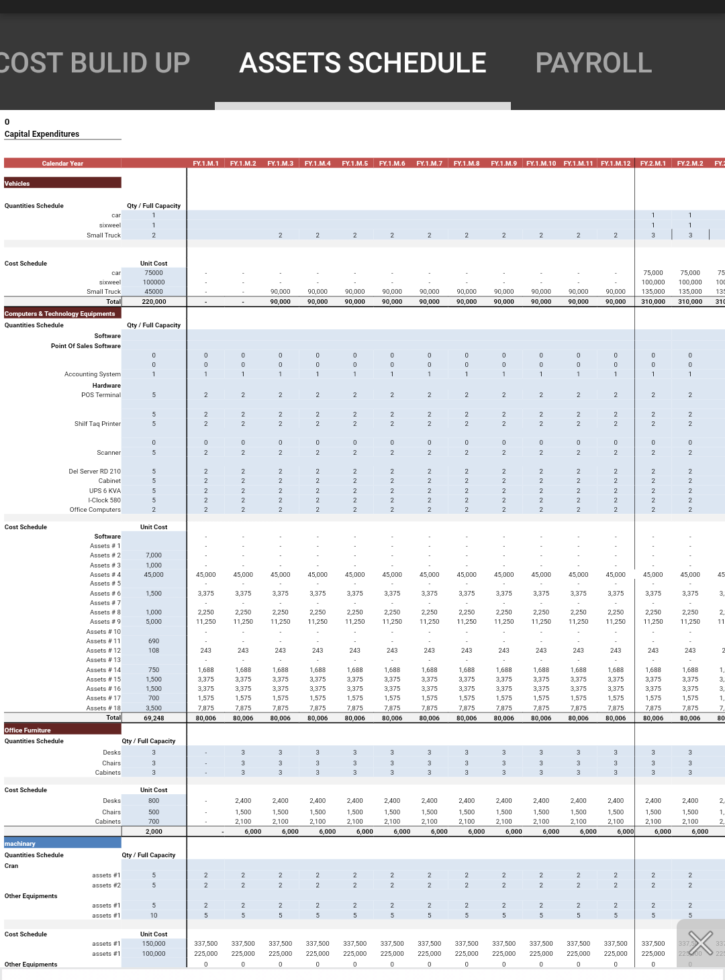Click the FY.1.M.12 column header
Screen dimensions: 725x980
coord(616,164)
